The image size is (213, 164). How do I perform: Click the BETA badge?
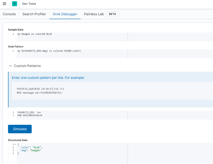(x=112, y=14)
